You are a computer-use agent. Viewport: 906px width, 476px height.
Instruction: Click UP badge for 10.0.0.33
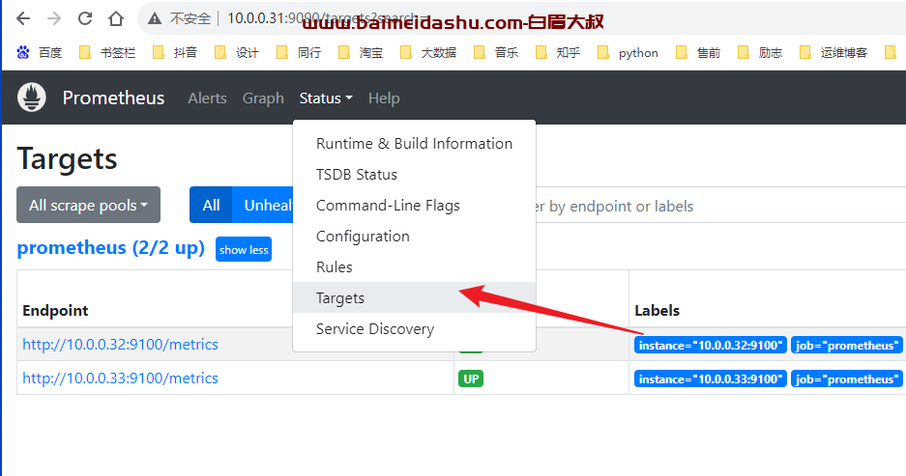point(471,378)
